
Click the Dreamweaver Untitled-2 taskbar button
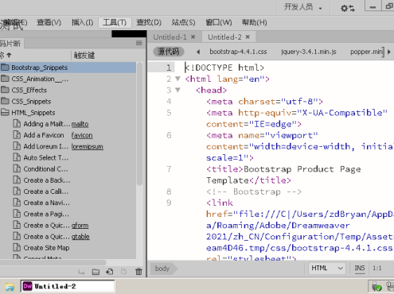tap(68, 286)
